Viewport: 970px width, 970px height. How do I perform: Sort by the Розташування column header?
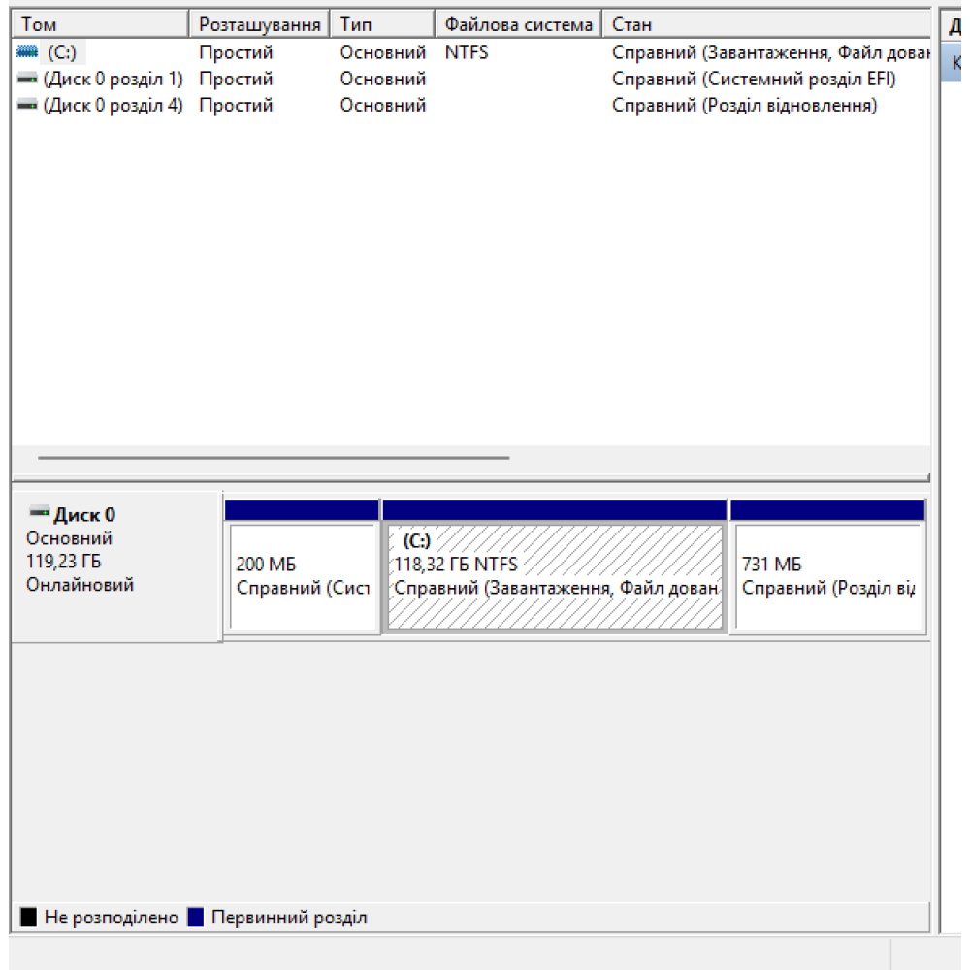click(x=260, y=24)
